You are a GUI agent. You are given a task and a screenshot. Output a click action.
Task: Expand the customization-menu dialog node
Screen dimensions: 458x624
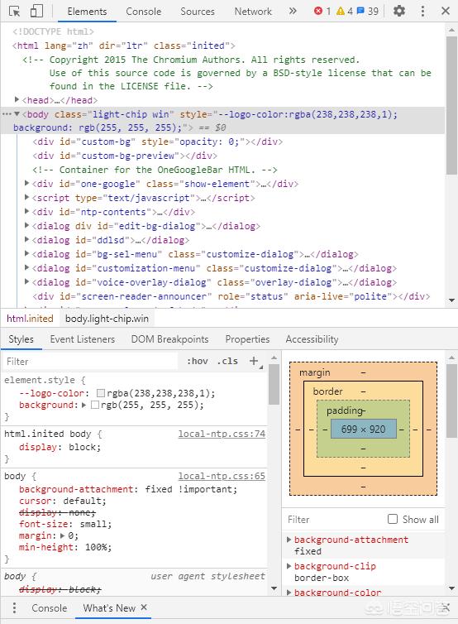tap(27, 268)
